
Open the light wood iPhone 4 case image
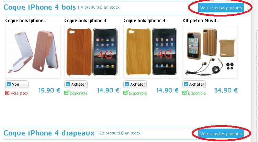pyautogui.click(x=151, y=52)
